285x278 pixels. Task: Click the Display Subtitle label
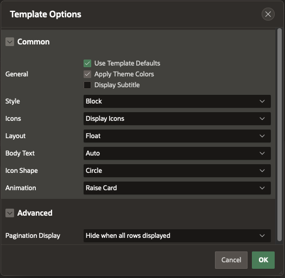(117, 85)
